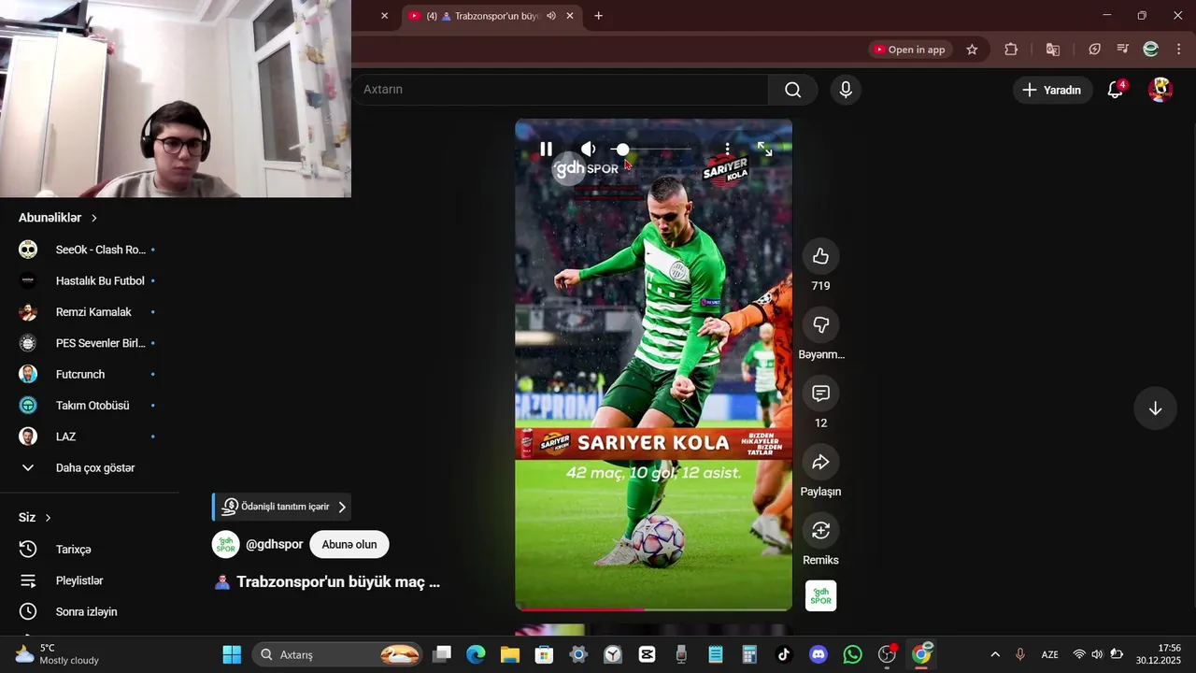Image resolution: width=1196 pixels, height=673 pixels.
Task: Dislike the video via thumbs-down button
Action: click(820, 324)
